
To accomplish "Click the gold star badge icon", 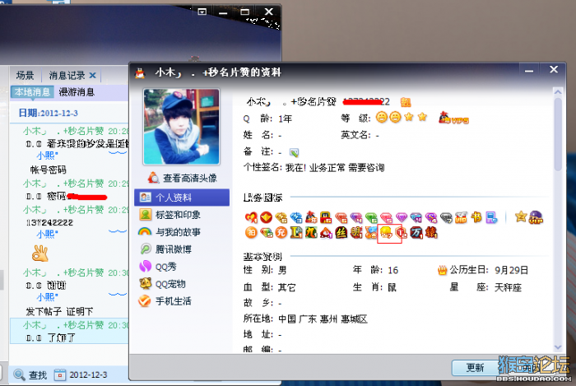I will click(x=521, y=216).
